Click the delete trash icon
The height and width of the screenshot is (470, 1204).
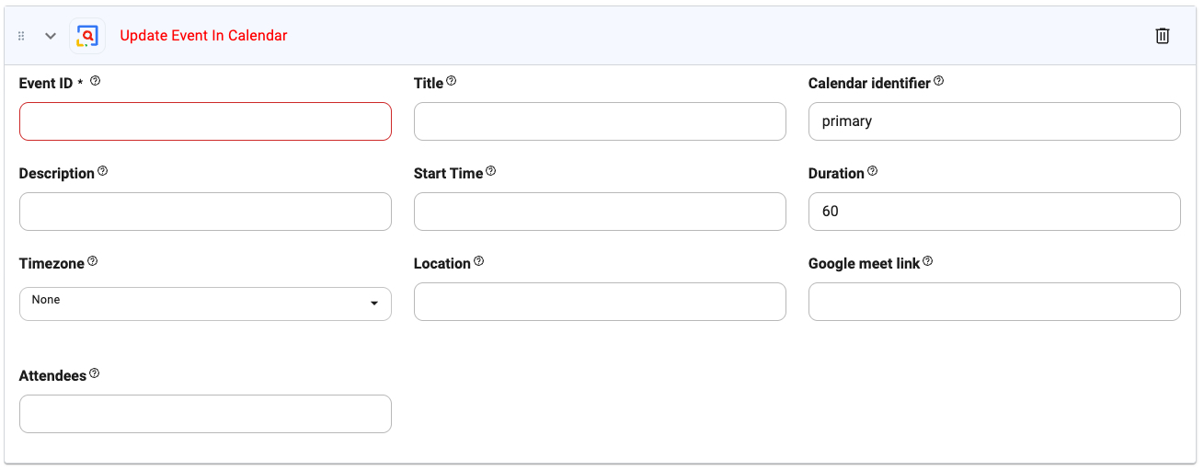click(x=1163, y=36)
